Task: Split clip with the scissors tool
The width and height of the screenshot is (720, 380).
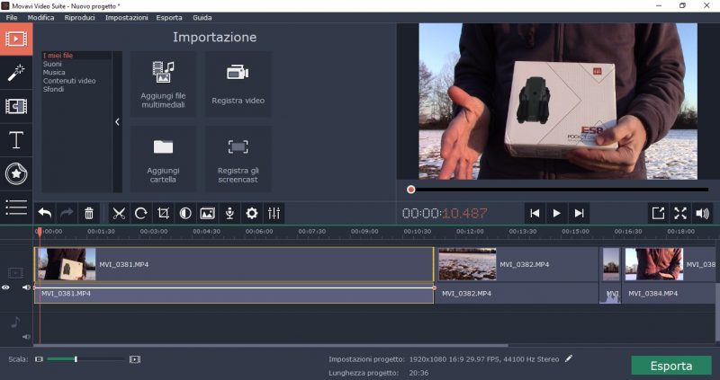Action: click(119, 213)
